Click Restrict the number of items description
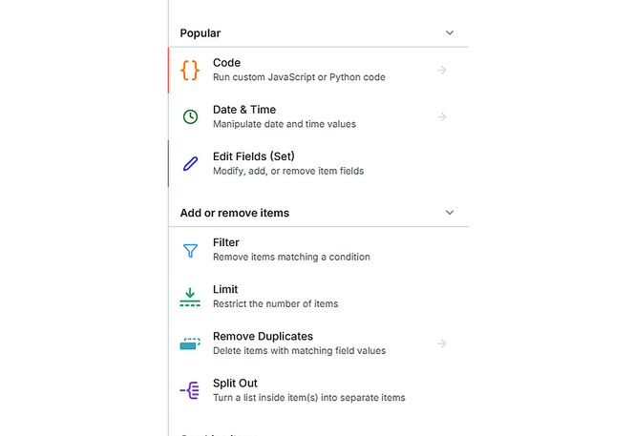Viewport: 634px width, 436px height. [275, 304]
